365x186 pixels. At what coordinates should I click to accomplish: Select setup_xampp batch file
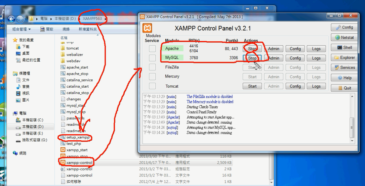[x=75, y=137]
